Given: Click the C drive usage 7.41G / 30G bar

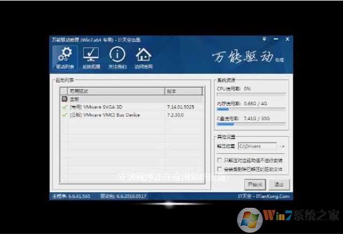Looking at the screenshot, I should tap(251, 124).
